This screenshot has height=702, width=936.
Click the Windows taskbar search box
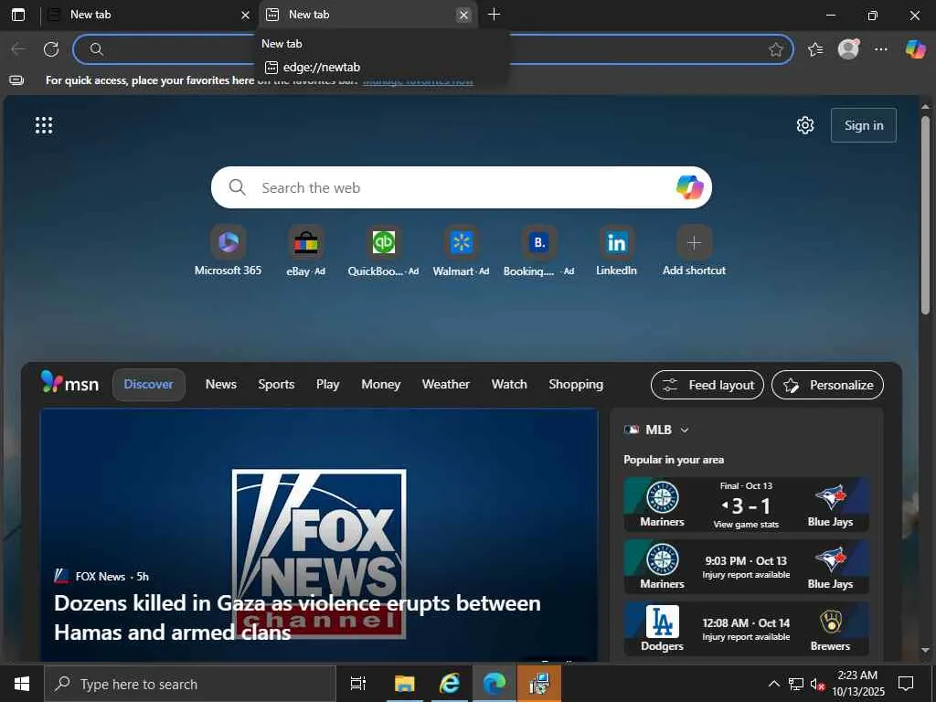tap(190, 684)
